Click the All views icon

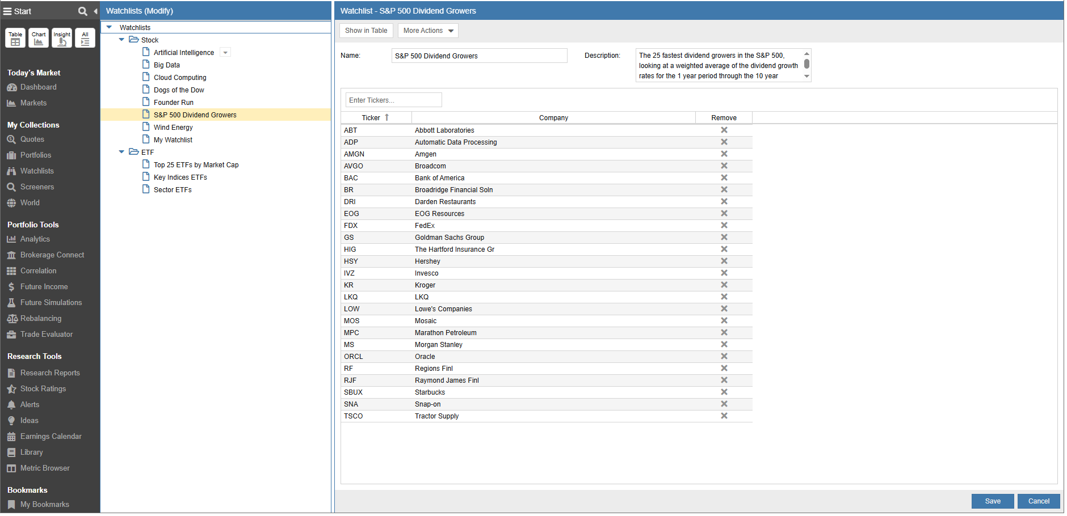click(85, 38)
